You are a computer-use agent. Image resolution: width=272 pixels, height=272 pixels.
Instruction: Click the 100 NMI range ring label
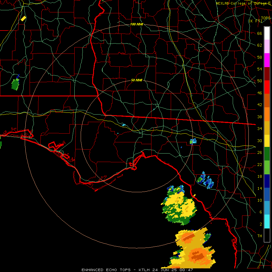point(137,24)
